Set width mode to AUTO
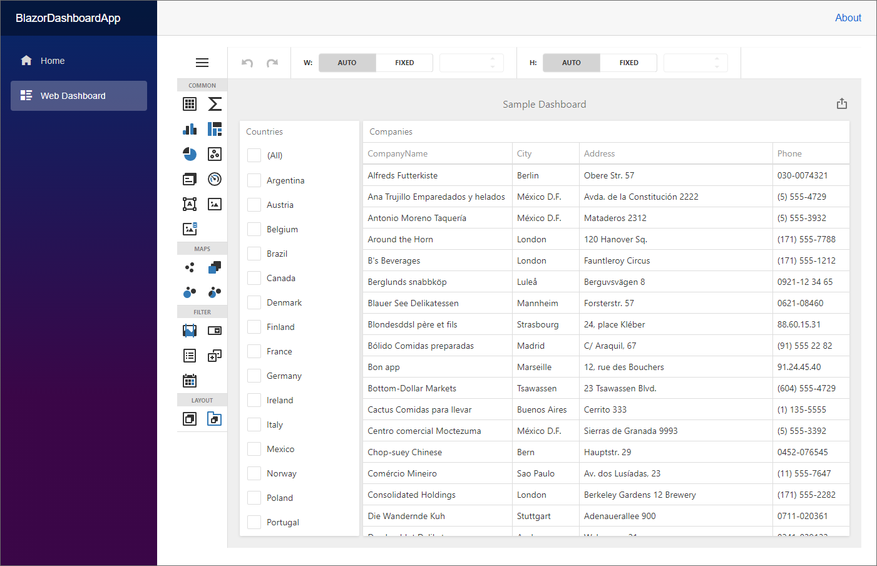This screenshot has height=566, width=877. click(347, 63)
